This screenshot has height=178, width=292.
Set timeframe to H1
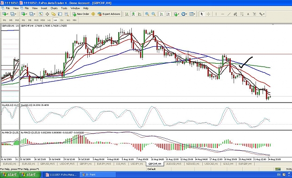(49, 20)
